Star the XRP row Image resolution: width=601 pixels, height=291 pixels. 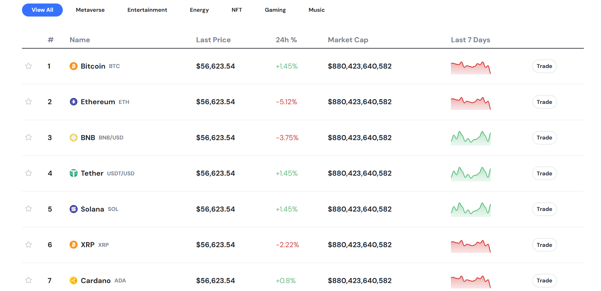click(x=28, y=245)
